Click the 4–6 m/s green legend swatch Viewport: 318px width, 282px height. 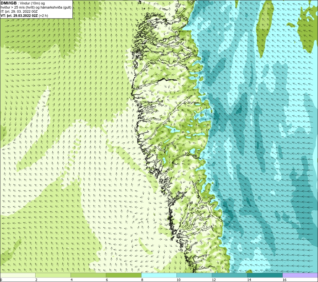tap(88, 275)
